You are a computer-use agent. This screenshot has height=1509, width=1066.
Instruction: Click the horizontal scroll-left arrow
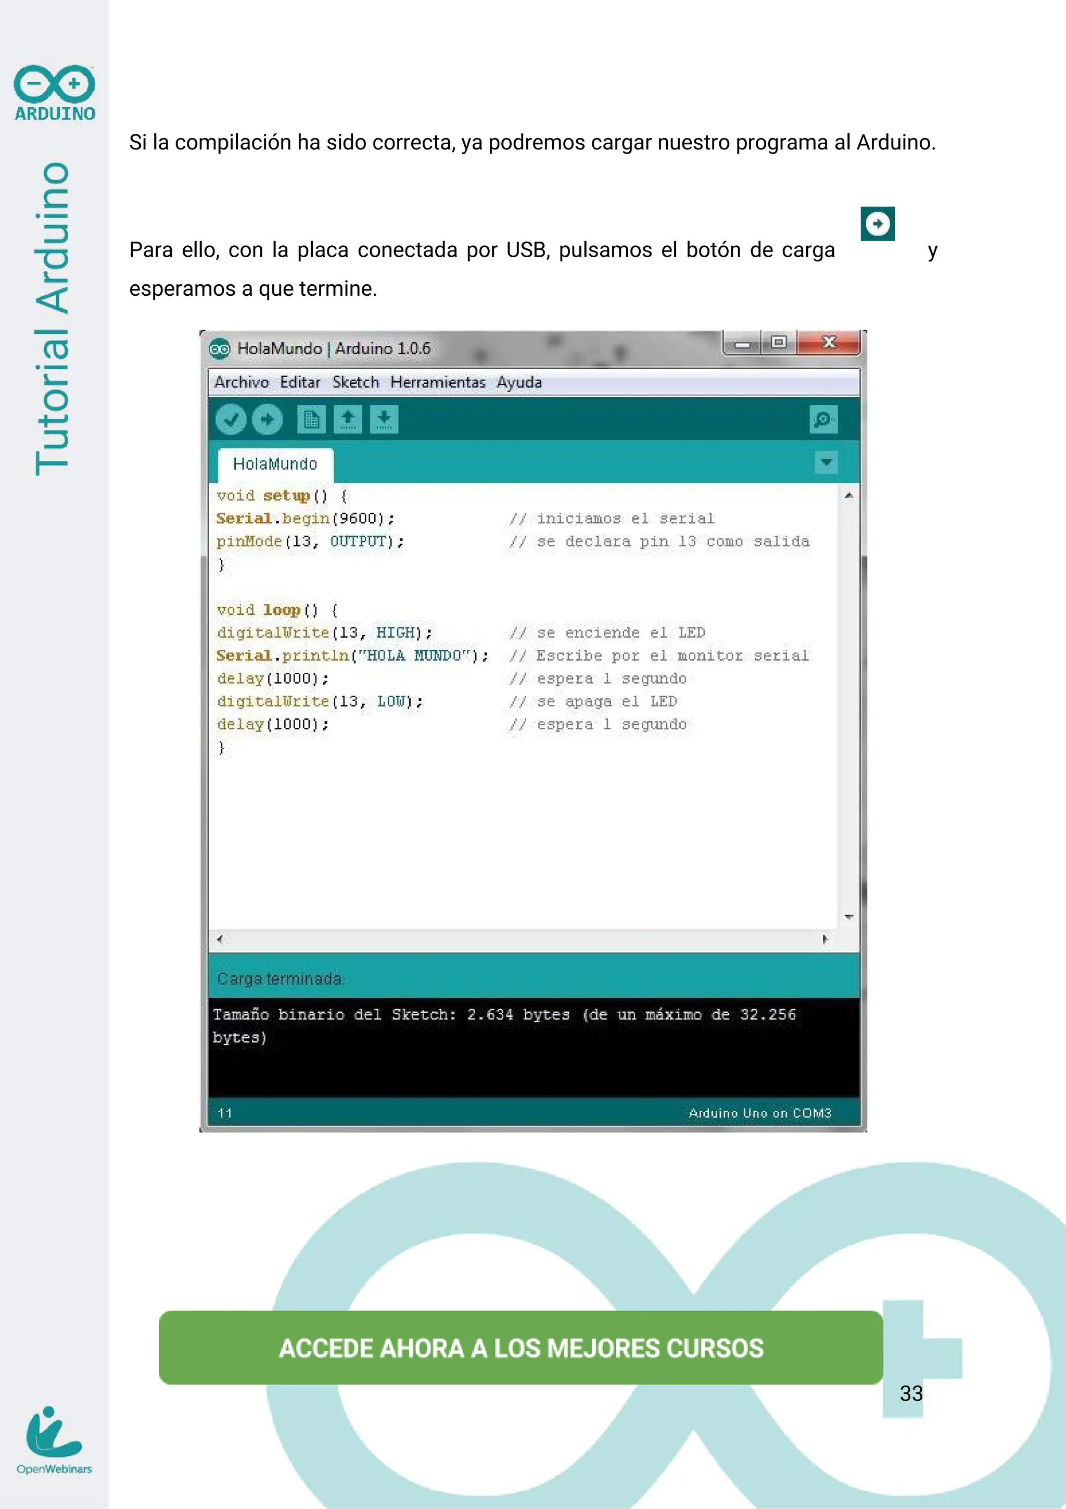coord(220,939)
